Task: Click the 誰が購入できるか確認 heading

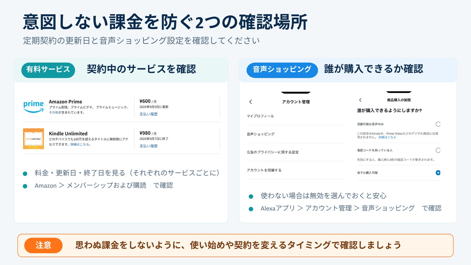Action: [374, 69]
